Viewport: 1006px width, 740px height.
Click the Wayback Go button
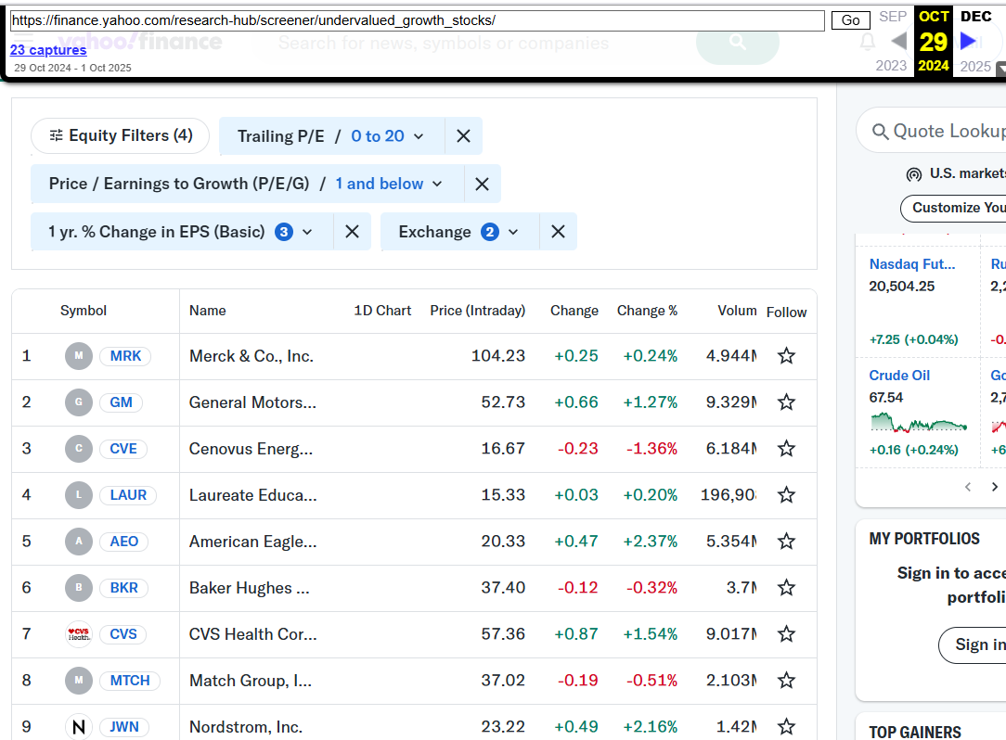tap(851, 20)
